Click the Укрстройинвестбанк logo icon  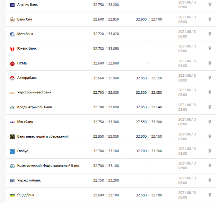click(12, 93)
